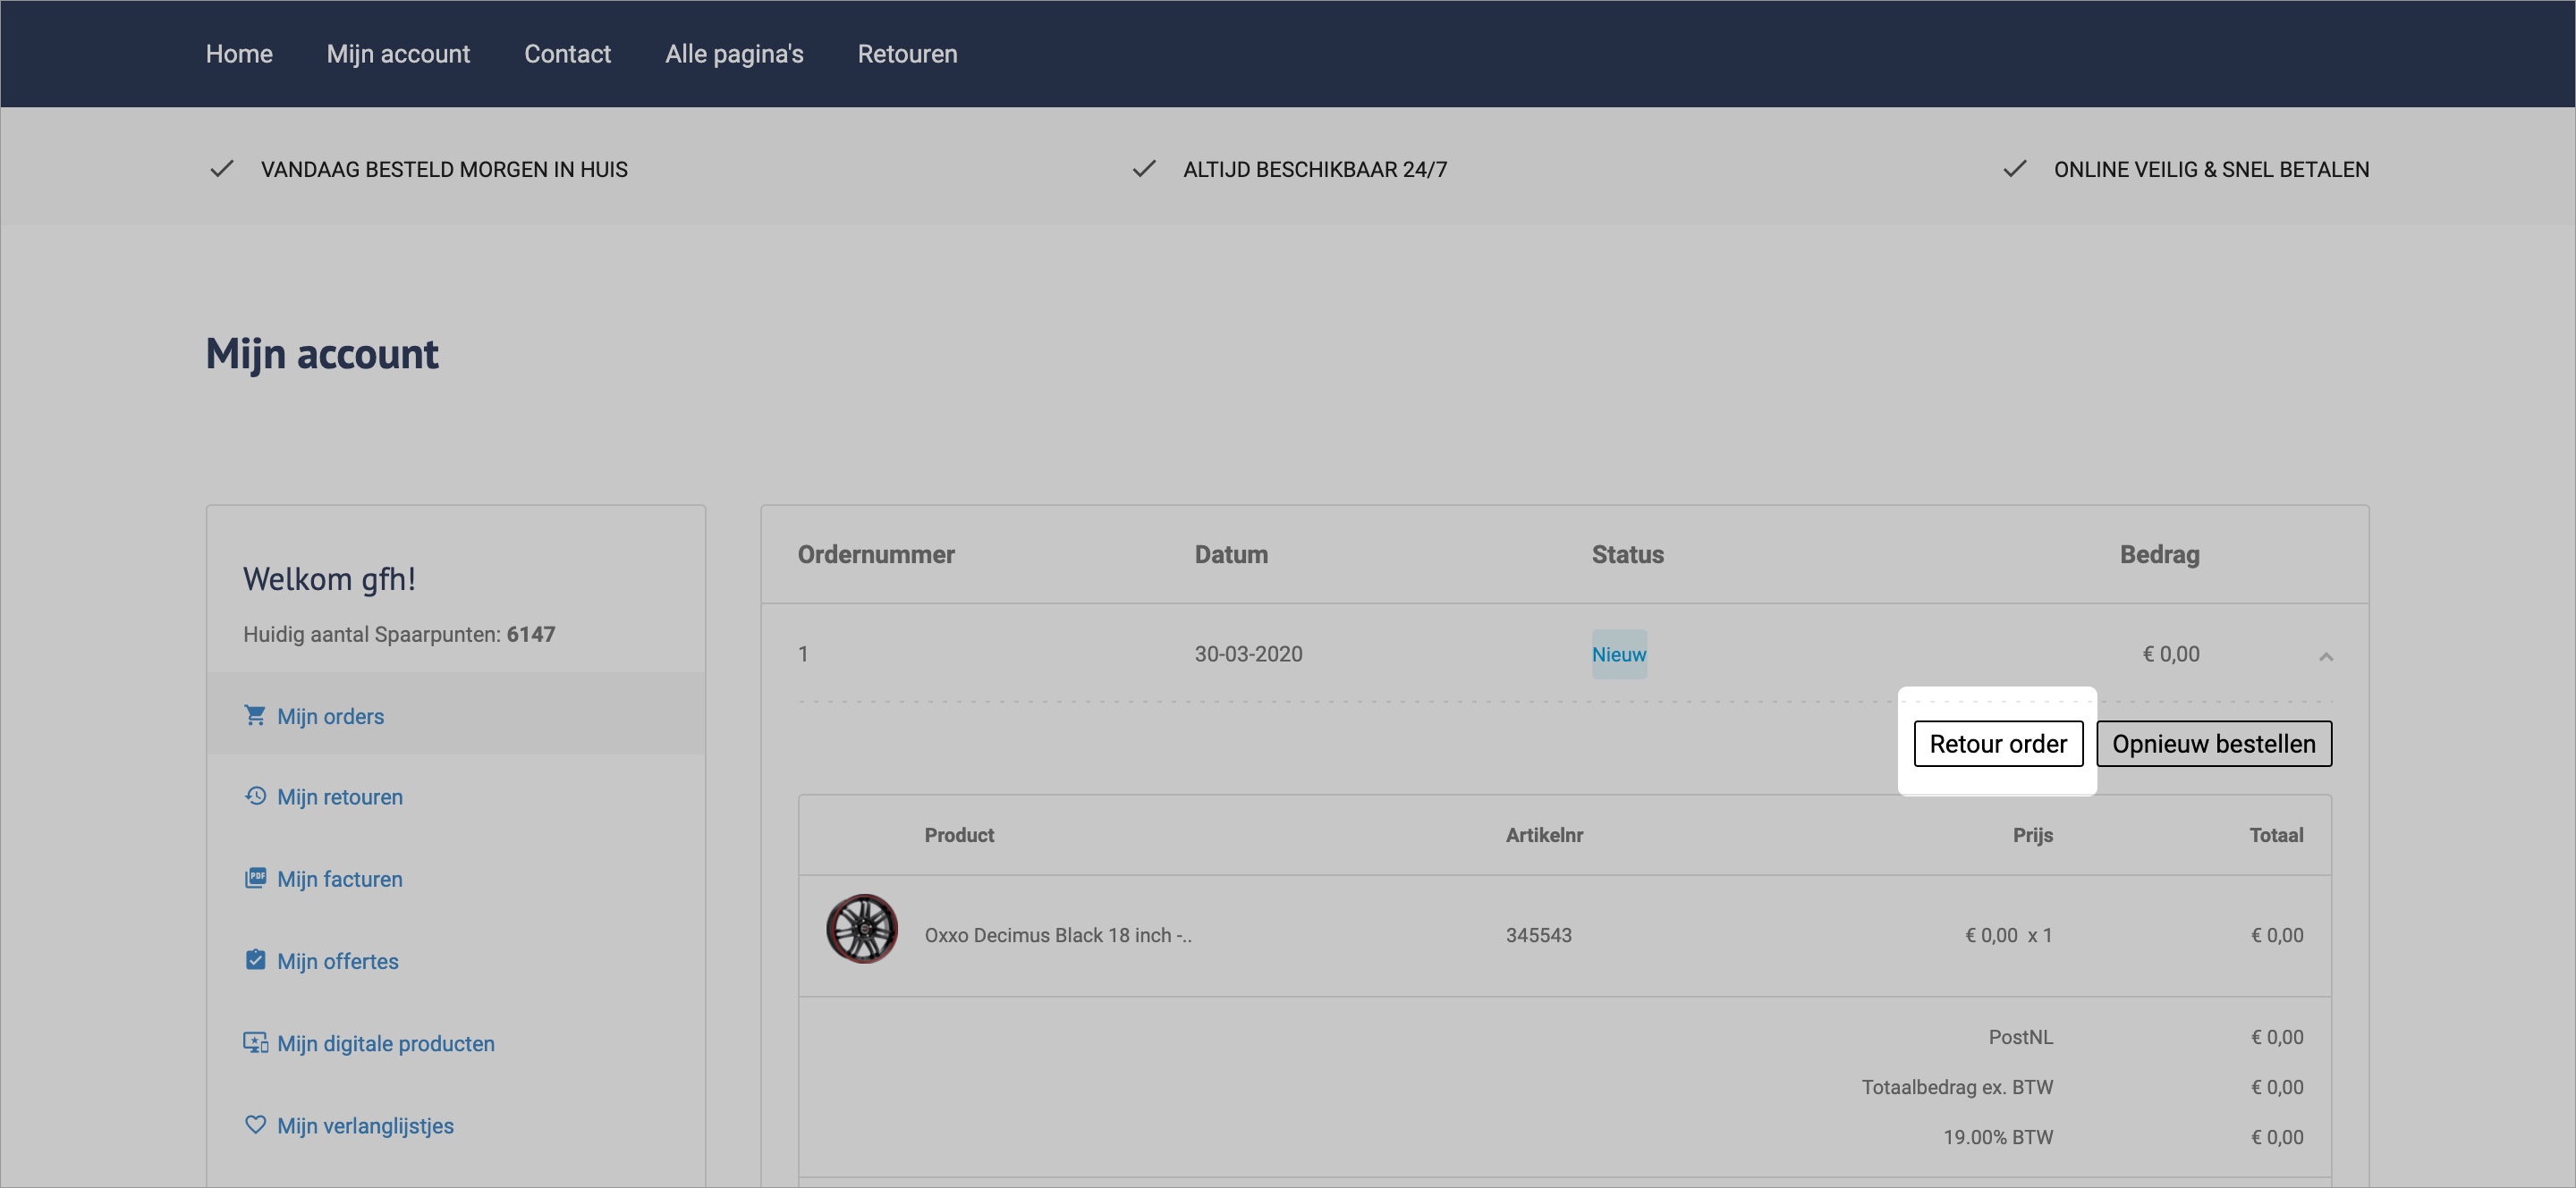Image resolution: width=2576 pixels, height=1188 pixels.
Task: Click the devices icon beside Mijn digitale producten
Action: pos(255,1042)
